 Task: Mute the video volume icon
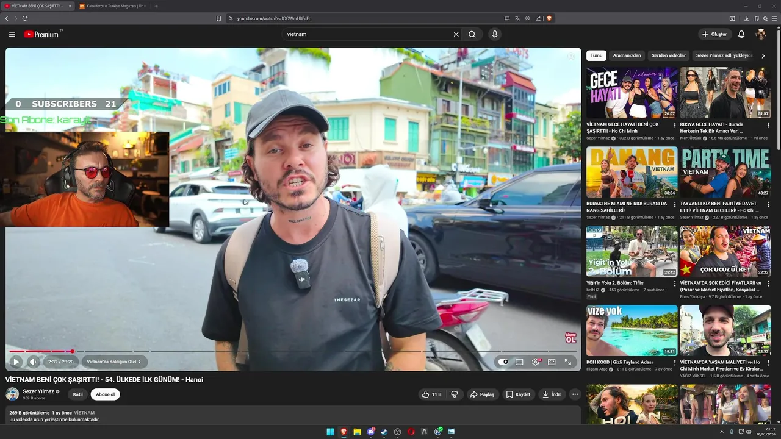33,362
